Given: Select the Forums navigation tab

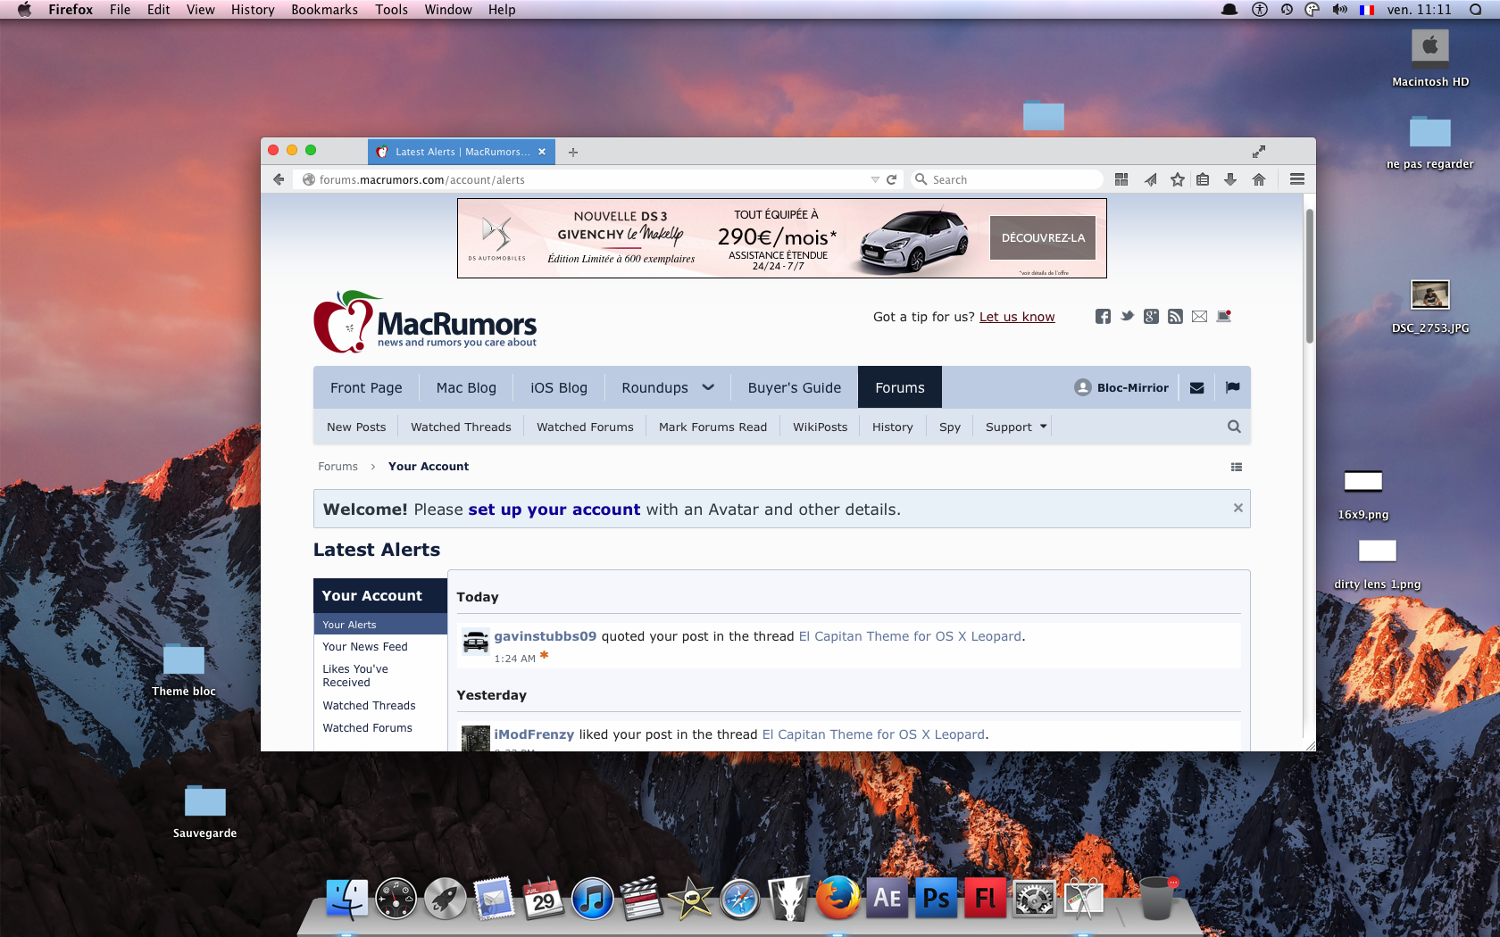Looking at the screenshot, I should 899,387.
